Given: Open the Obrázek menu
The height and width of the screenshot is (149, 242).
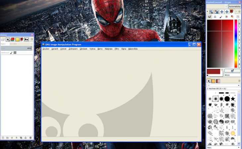Looking at the screenshot, I should [84, 49].
